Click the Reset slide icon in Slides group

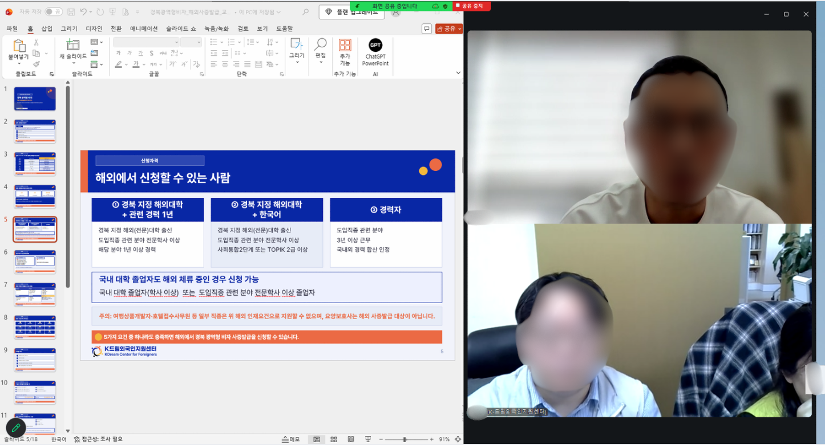(x=94, y=53)
